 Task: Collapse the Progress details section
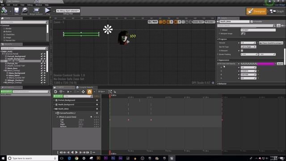[218, 39]
